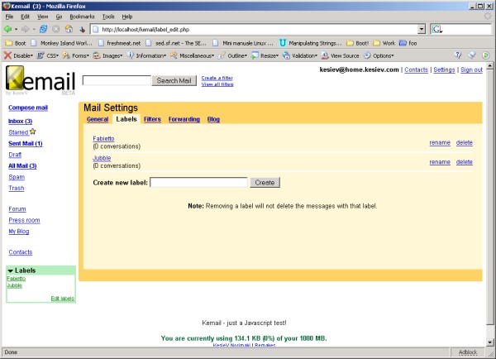Open the View menu

pos(42,17)
